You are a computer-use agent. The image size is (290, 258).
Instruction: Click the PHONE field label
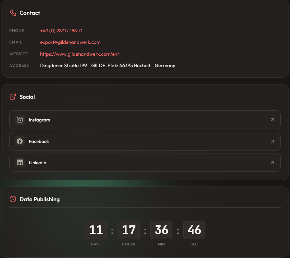16,31
